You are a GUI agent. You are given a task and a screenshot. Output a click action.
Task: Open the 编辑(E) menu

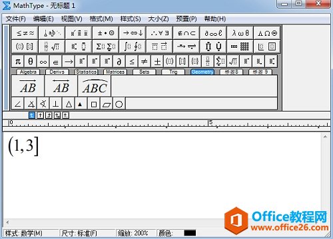click(x=43, y=19)
